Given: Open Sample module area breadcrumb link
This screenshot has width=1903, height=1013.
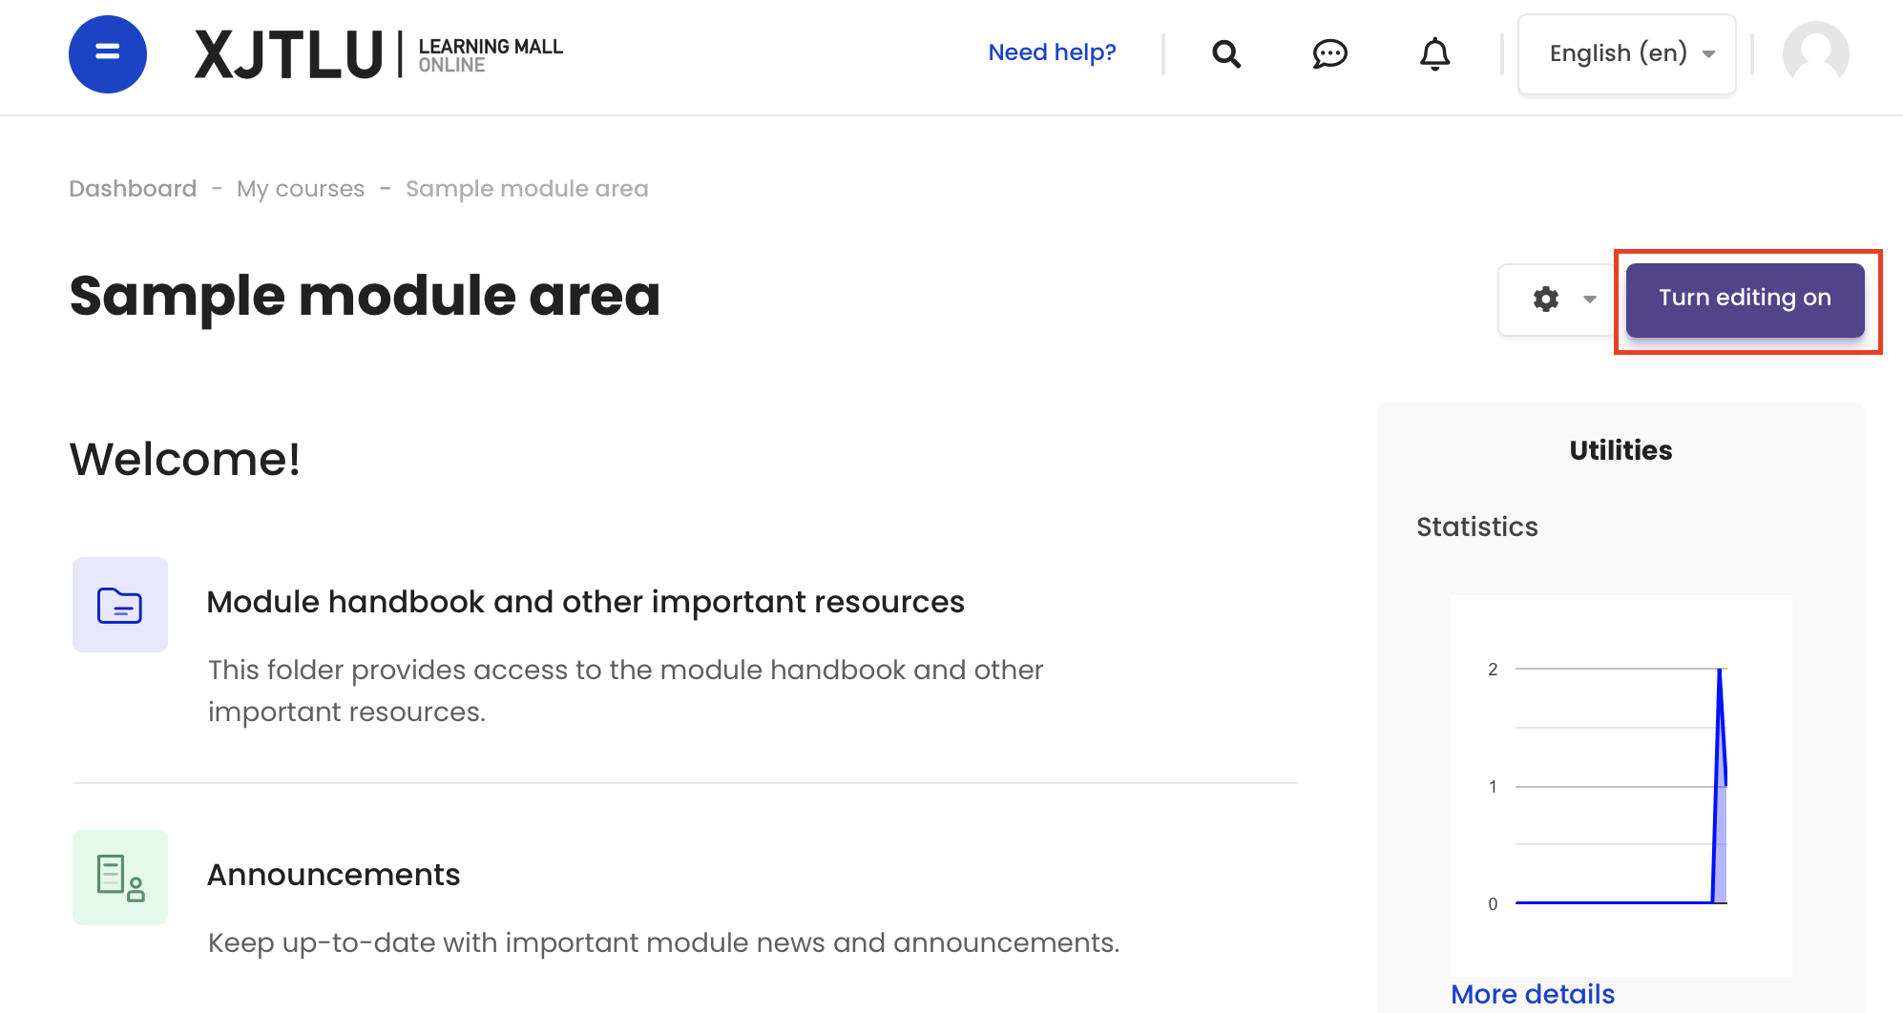Looking at the screenshot, I should pos(527,189).
